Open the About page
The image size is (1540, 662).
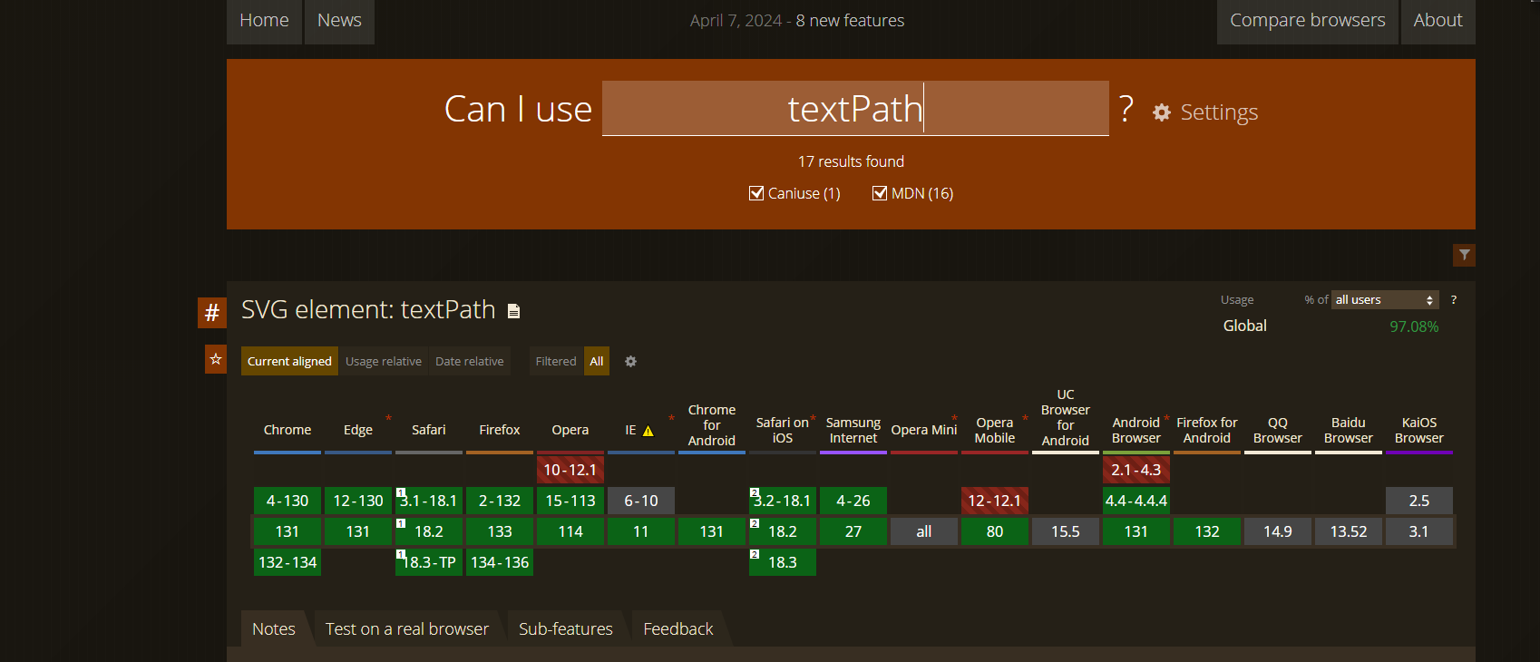tap(1438, 20)
